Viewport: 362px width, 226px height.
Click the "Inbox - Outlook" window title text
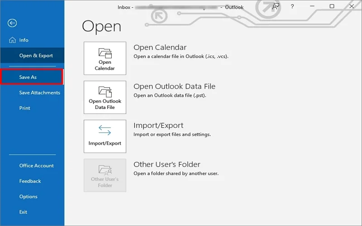click(x=181, y=7)
